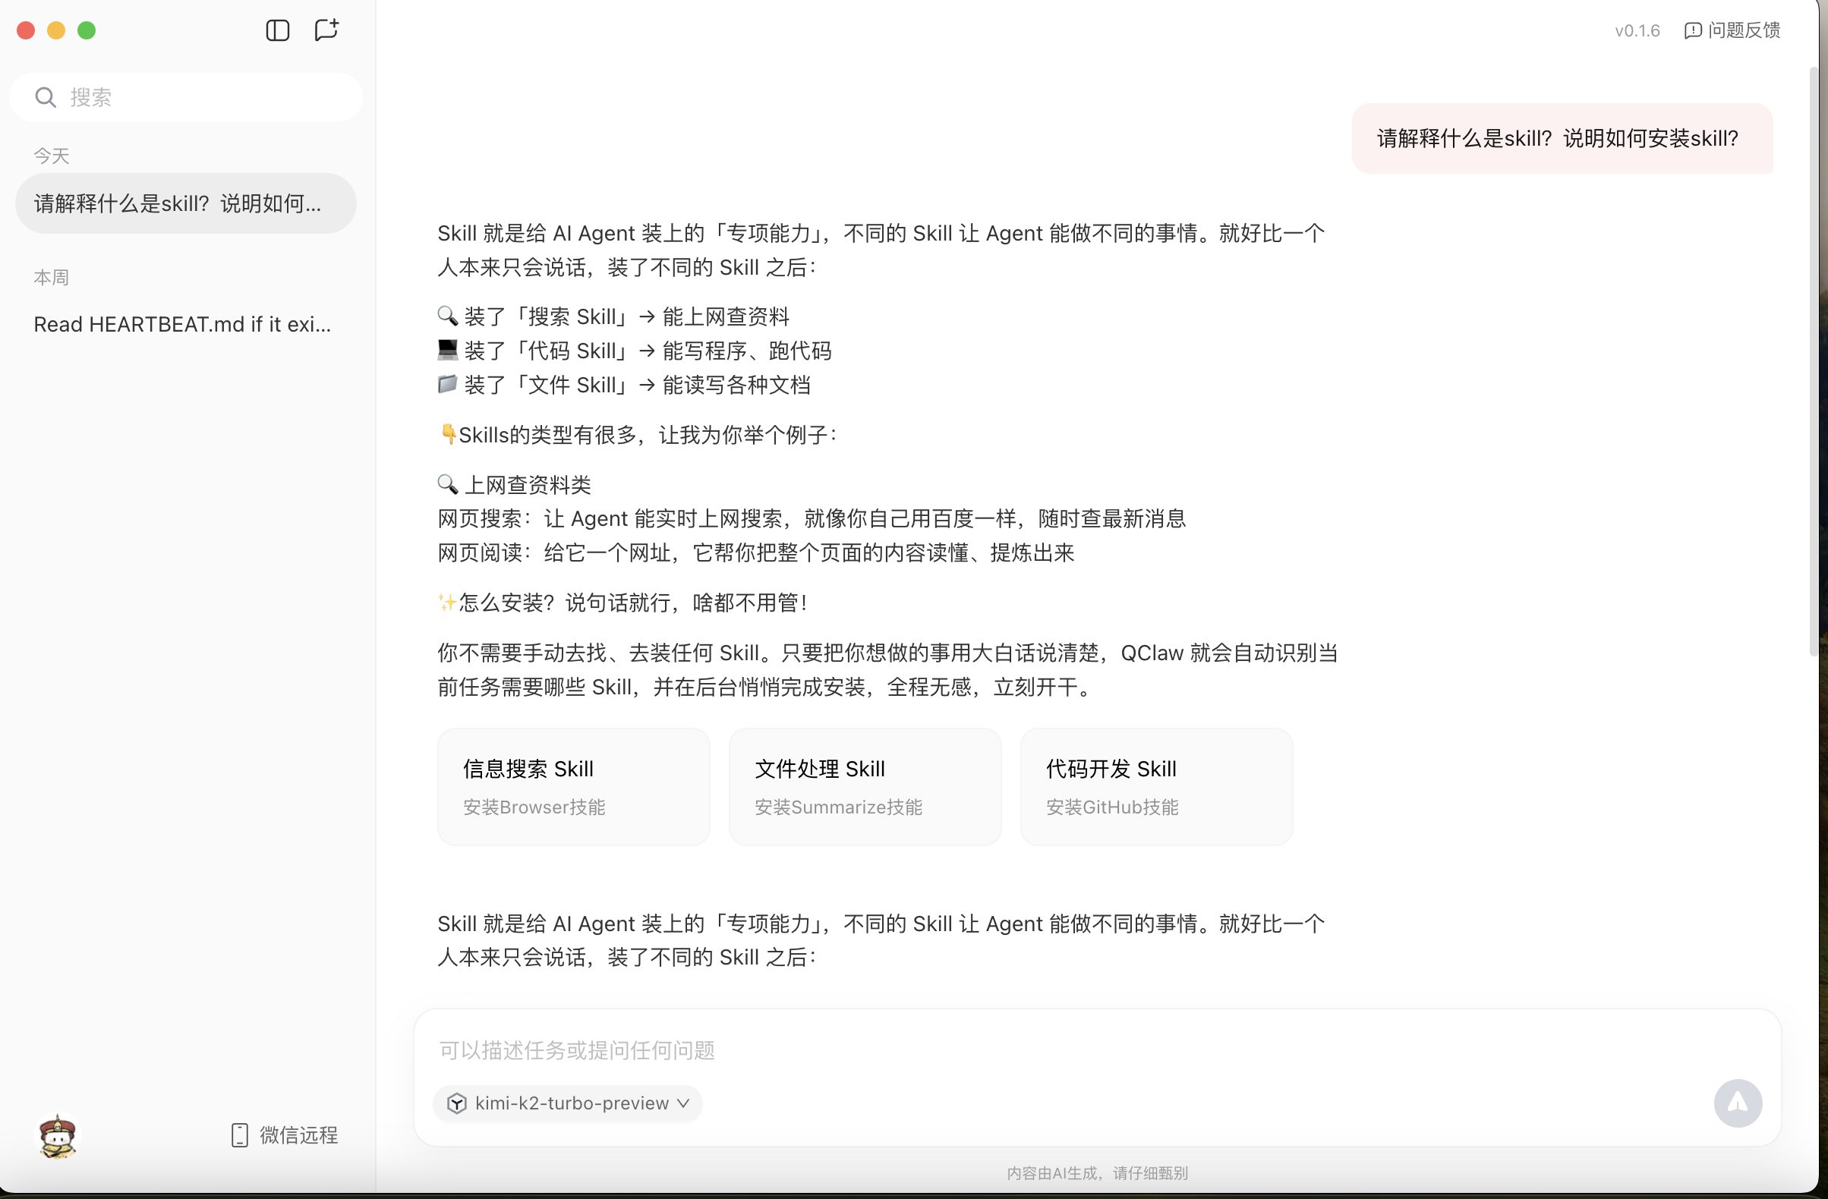Click the 问题反馈 feedback icon

tap(1692, 30)
